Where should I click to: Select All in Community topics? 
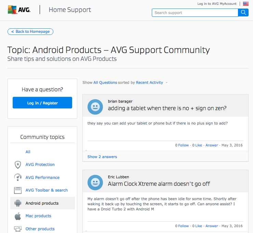[x=28, y=152]
